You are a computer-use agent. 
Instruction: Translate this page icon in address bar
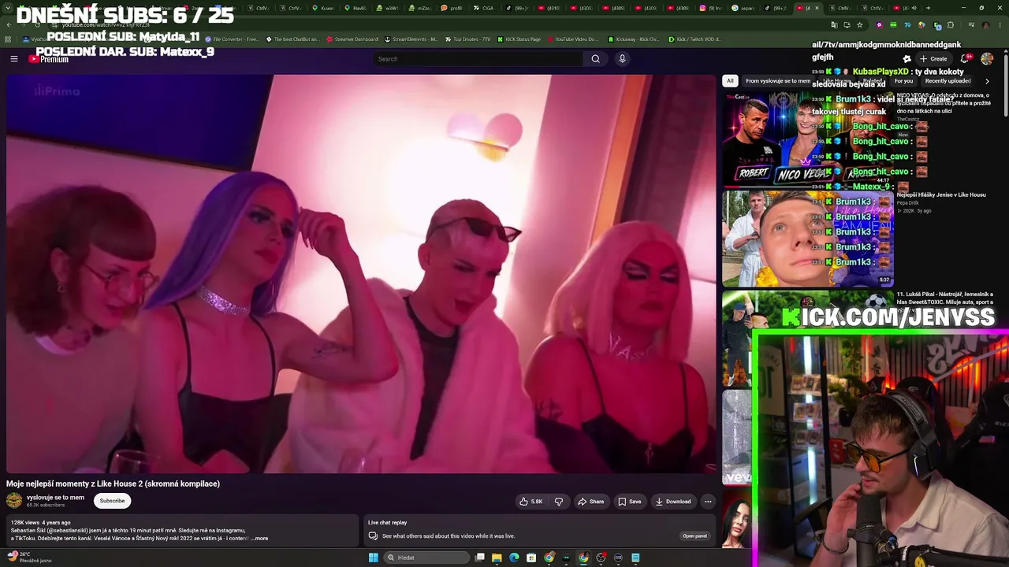point(834,25)
